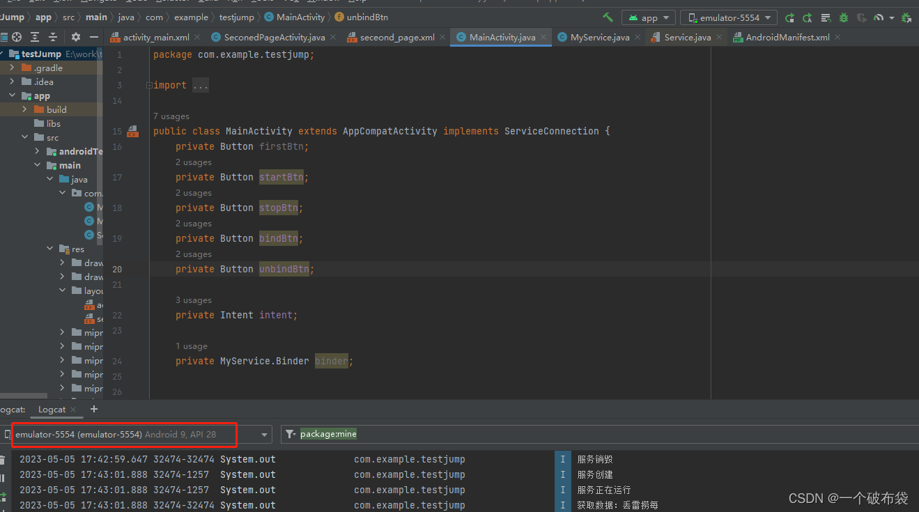
Task: Run the app again
Action: coord(790,17)
